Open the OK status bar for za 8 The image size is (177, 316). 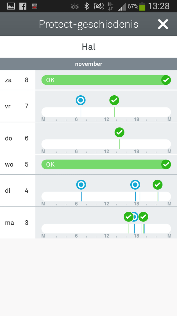(x=106, y=80)
